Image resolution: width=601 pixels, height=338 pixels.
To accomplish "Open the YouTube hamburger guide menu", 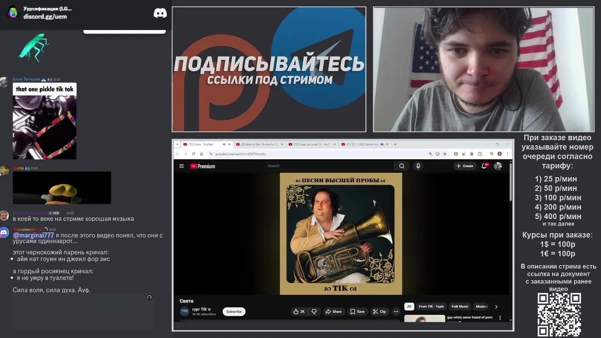I will pyautogui.click(x=181, y=166).
